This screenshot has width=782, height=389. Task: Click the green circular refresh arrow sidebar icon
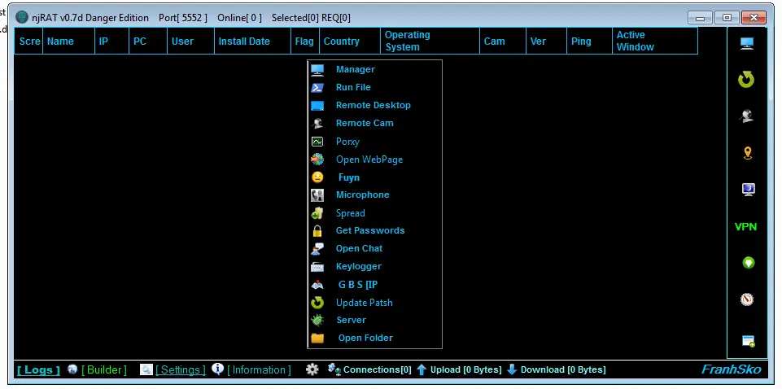[746, 80]
